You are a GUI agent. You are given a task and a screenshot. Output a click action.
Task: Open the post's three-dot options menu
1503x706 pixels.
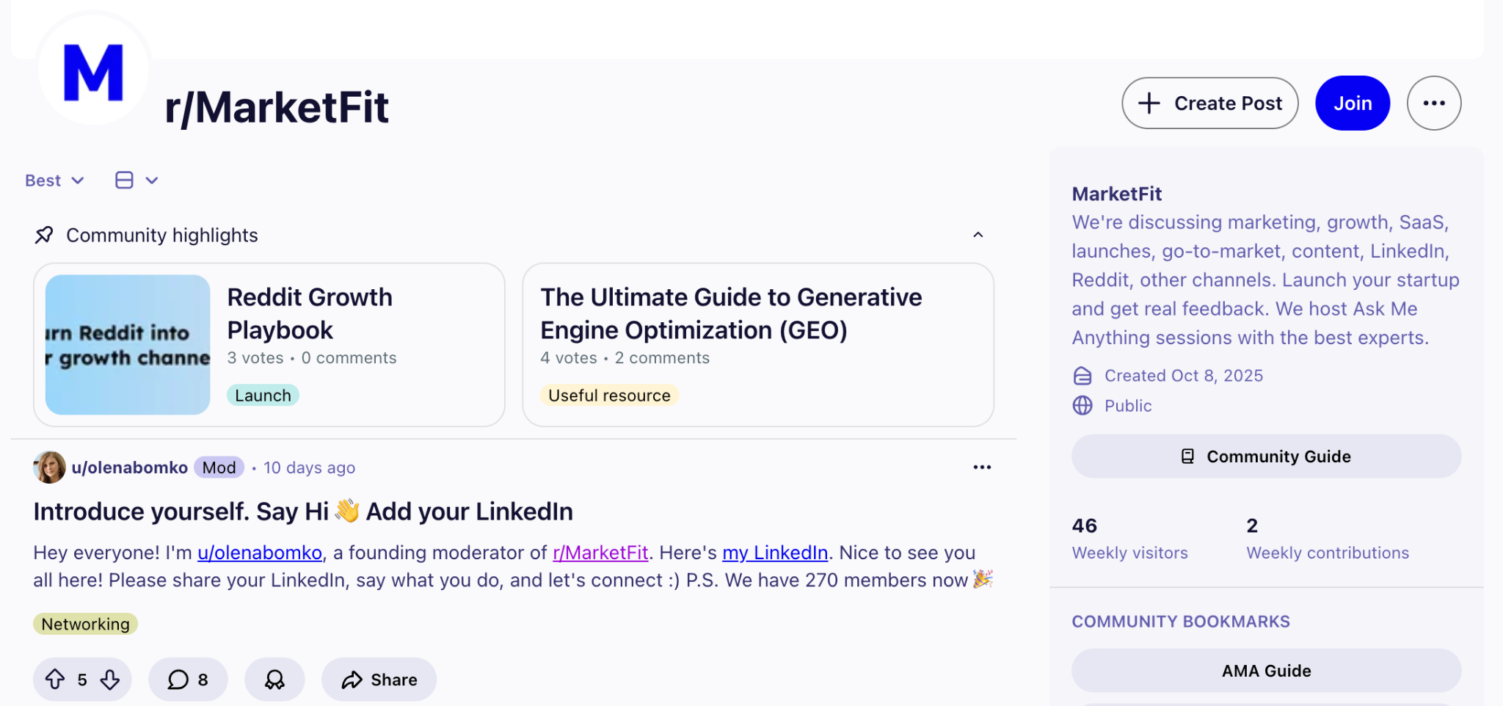(x=982, y=467)
